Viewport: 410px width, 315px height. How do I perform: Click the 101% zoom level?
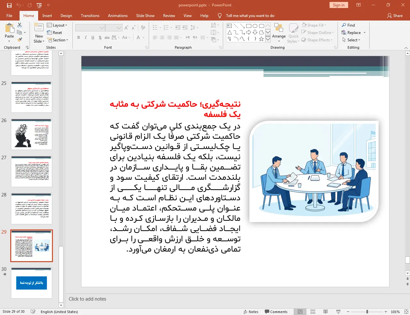click(x=395, y=312)
